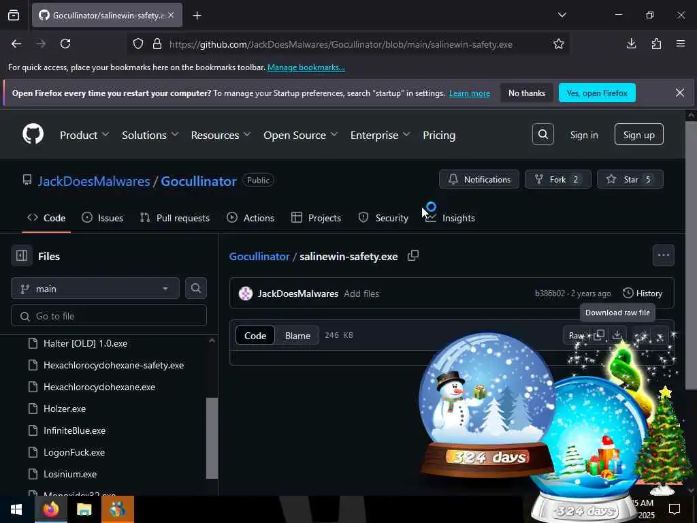Click the Windows Start button
The image size is (697, 523).
(16, 509)
